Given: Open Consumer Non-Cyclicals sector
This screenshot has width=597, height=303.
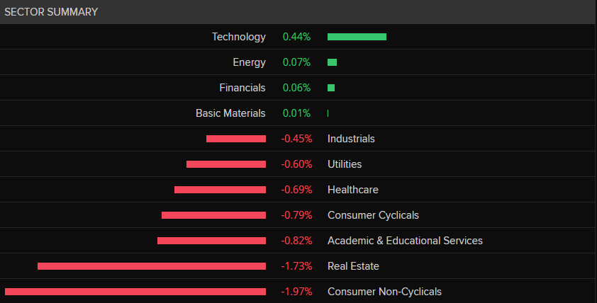Looking at the screenshot, I should (384, 292).
